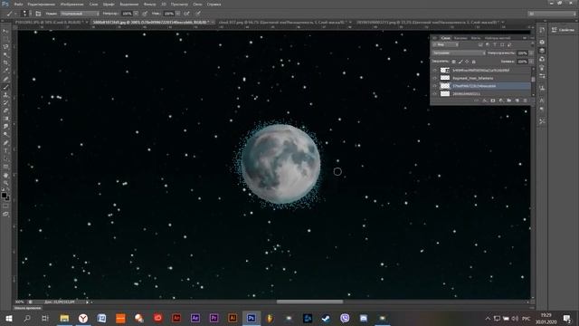
Task: Select the Crop tool
Action: pos(5,62)
